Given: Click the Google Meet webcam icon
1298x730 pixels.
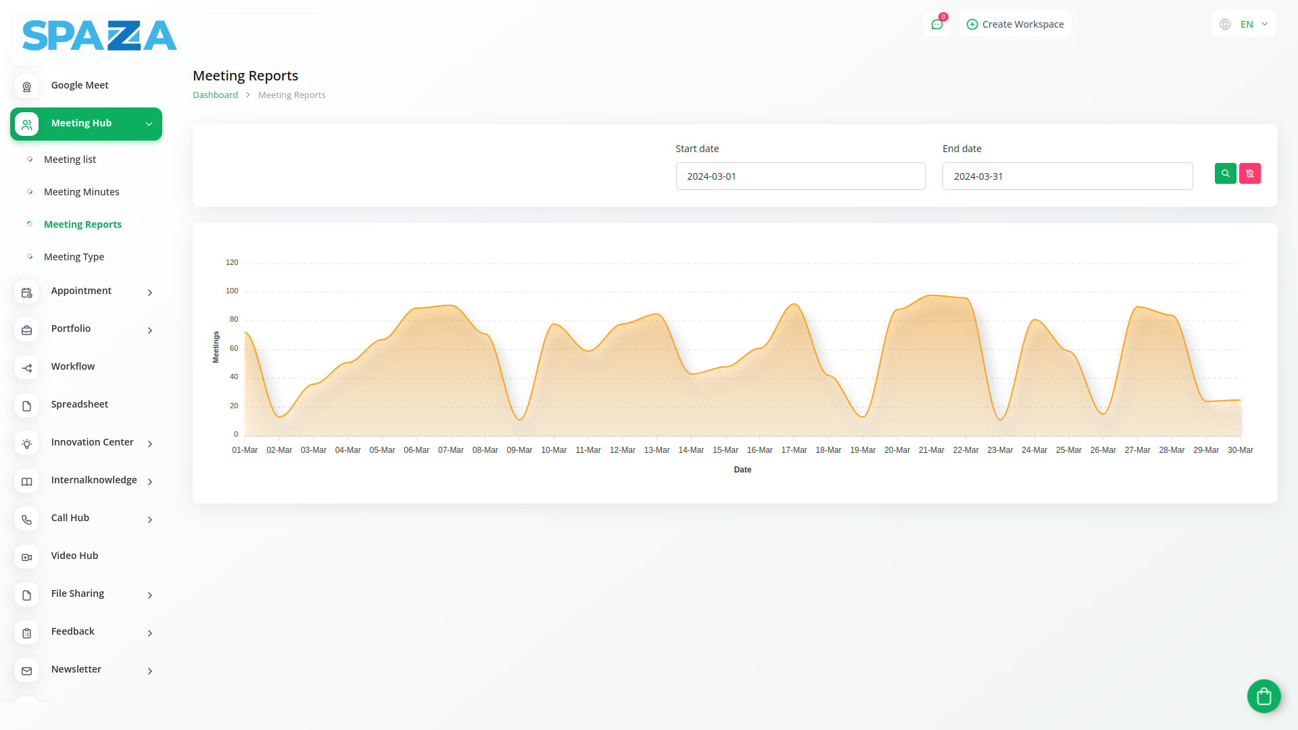Looking at the screenshot, I should tap(27, 87).
